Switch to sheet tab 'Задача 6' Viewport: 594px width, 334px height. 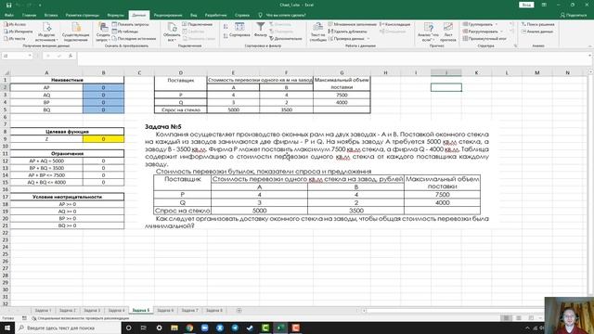click(x=165, y=311)
